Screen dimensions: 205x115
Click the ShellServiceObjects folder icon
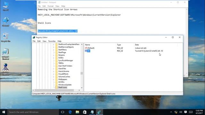56,47
